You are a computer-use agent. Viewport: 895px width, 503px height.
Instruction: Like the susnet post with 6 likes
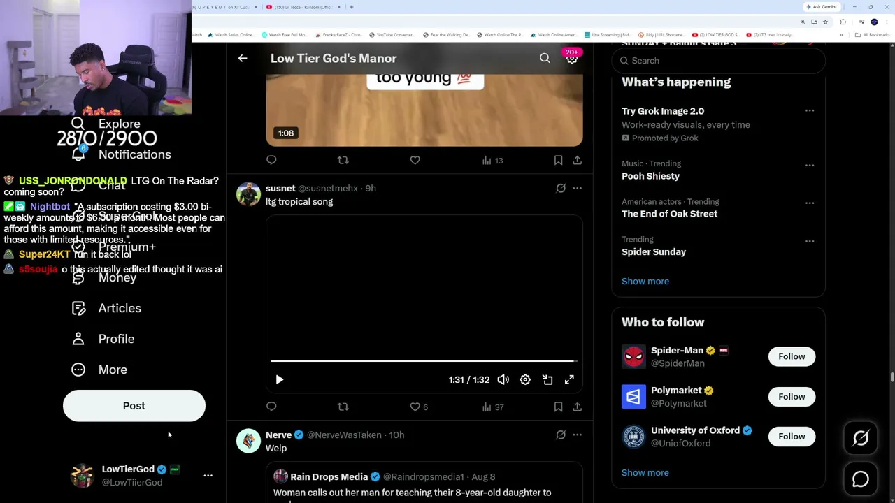click(418, 407)
